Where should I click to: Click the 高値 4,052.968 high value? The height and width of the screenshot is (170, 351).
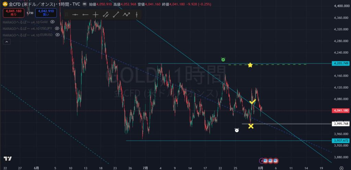(124, 4)
